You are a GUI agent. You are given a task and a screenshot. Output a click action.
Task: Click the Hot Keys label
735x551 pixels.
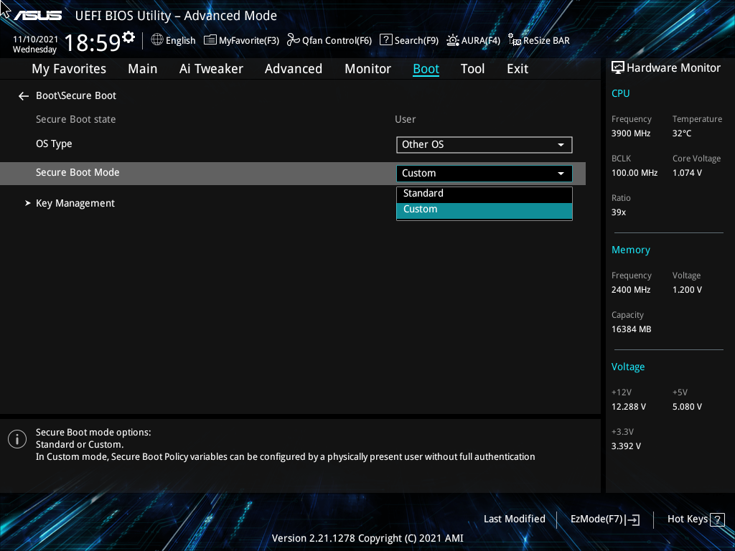[x=687, y=519]
